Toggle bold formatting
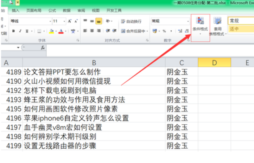 click(14, 31)
